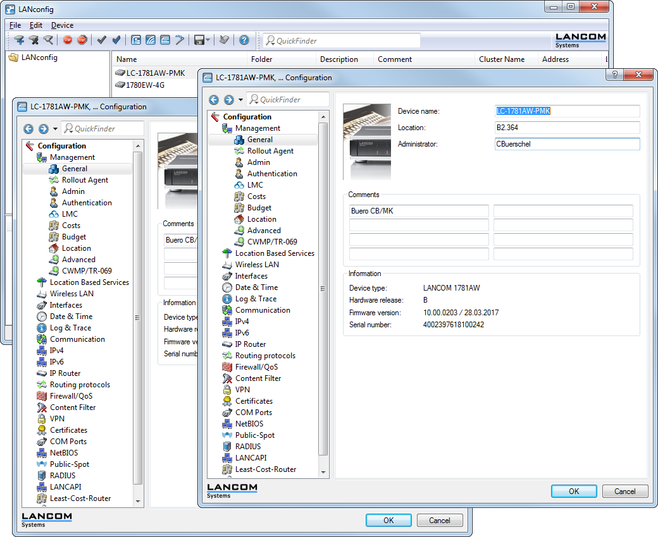Image resolution: width=658 pixels, height=537 pixels.
Task: Click the add device icon in the main toolbar
Action: [19, 40]
